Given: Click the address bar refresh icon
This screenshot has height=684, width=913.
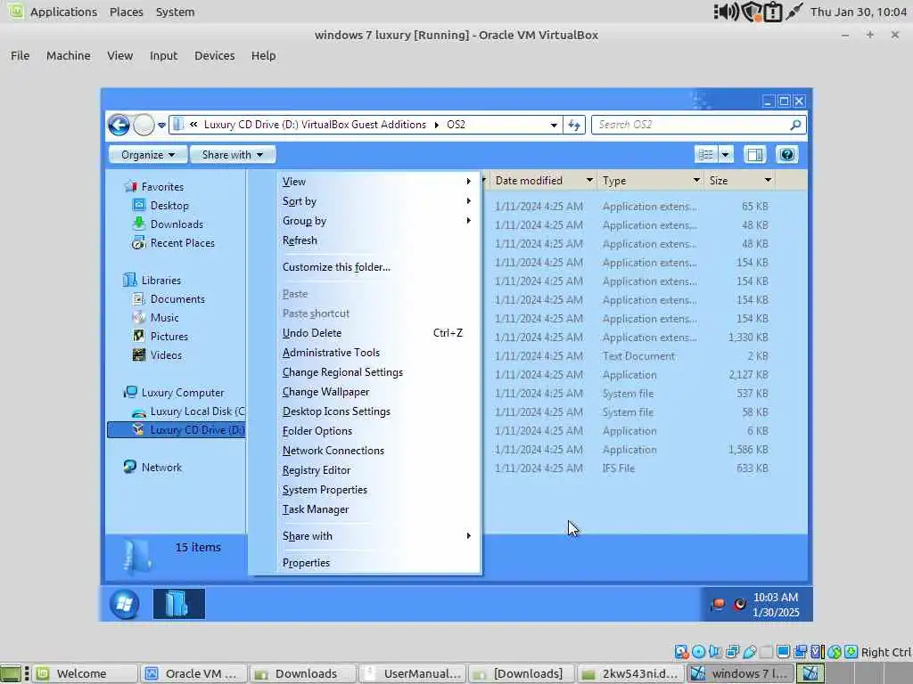Looking at the screenshot, I should click(x=574, y=125).
